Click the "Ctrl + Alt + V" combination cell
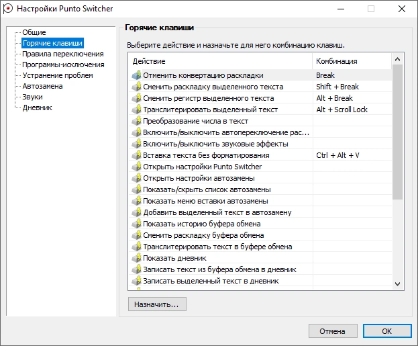418x346 pixels. tap(352, 155)
